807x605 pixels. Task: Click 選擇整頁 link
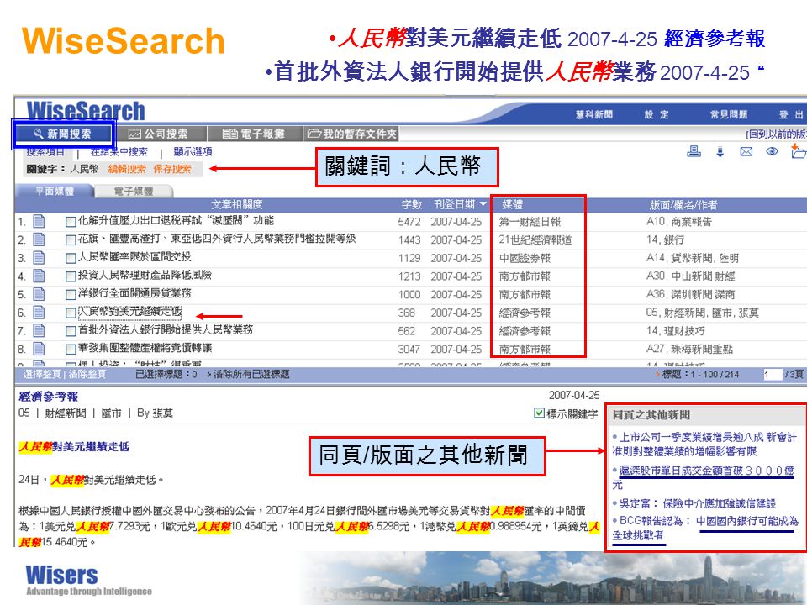click(x=41, y=374)
